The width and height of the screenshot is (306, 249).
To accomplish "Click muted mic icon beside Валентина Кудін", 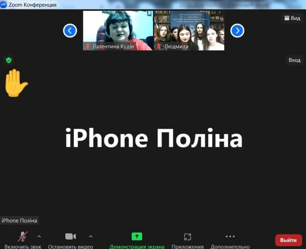I will pos(87,46).
